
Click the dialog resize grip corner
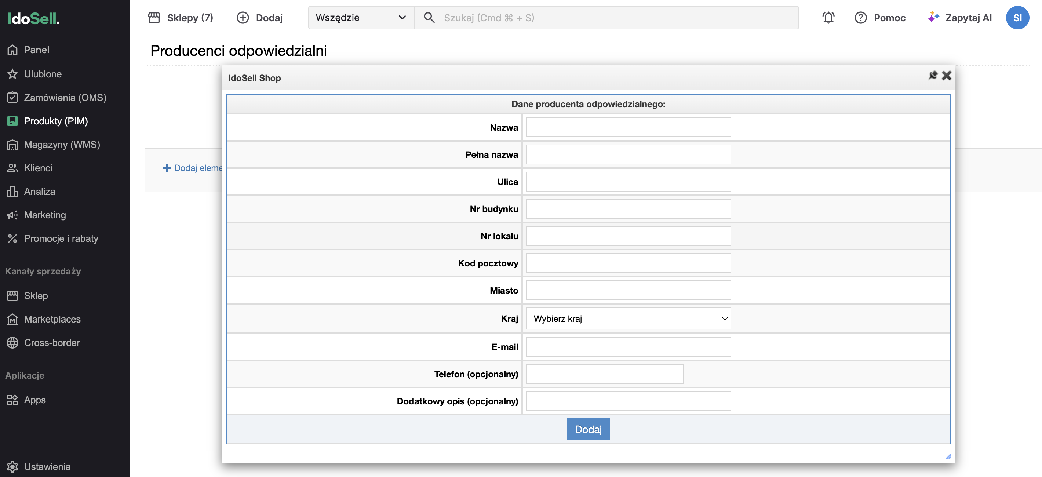(x=948, y=456)
